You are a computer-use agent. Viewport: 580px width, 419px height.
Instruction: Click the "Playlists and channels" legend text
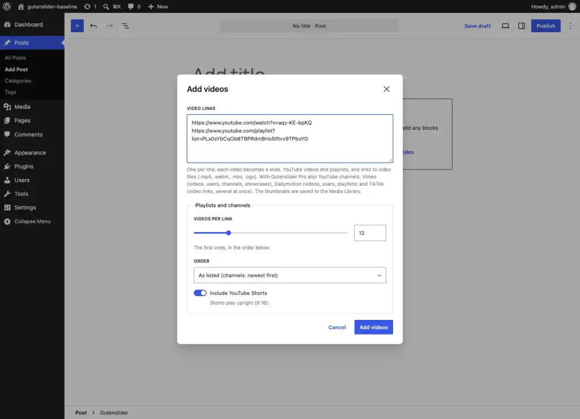point(222,205)
